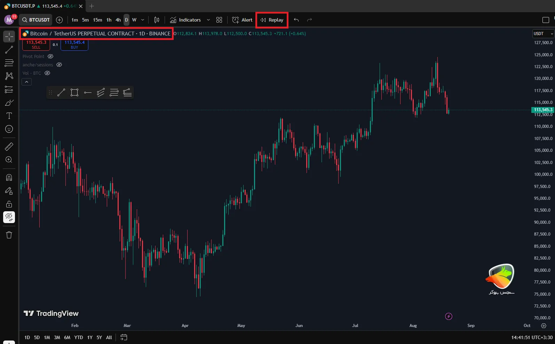Show the Vol · BTC indicator
Viewport: 555px width, 344px height.
tap(47, 73)
